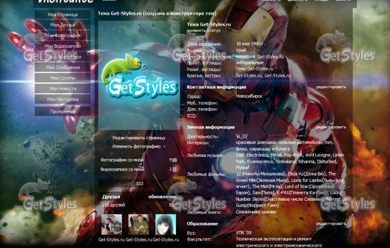This screenshot has height=248, width=390.
Task: Click film 12 (Никиты Михалкова)
Action: [x=260, y=174]
